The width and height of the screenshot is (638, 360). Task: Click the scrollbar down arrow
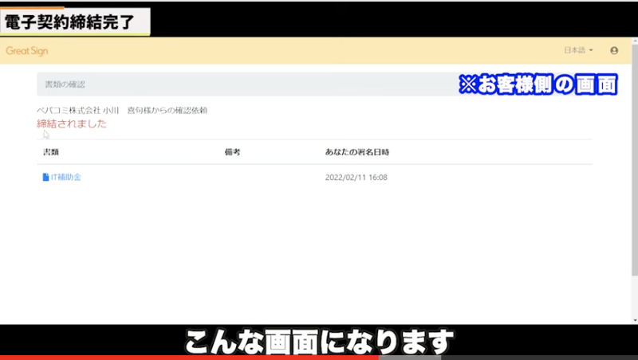point(634,319)
